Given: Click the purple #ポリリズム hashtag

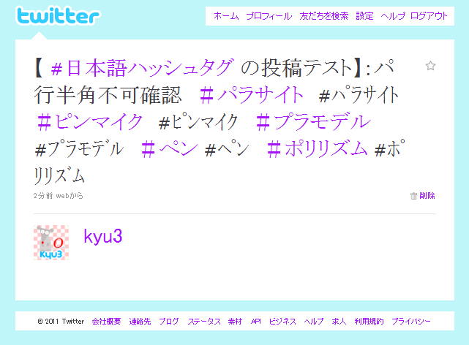Looking at the screenshot, I should (317, 149).
